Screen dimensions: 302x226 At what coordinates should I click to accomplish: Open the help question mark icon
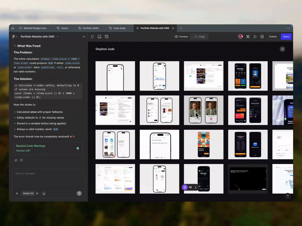coord(287,196)
